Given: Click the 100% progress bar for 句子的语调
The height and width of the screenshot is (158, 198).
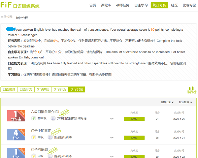Looking at the screenshot, I should click(x=134, y=156).
